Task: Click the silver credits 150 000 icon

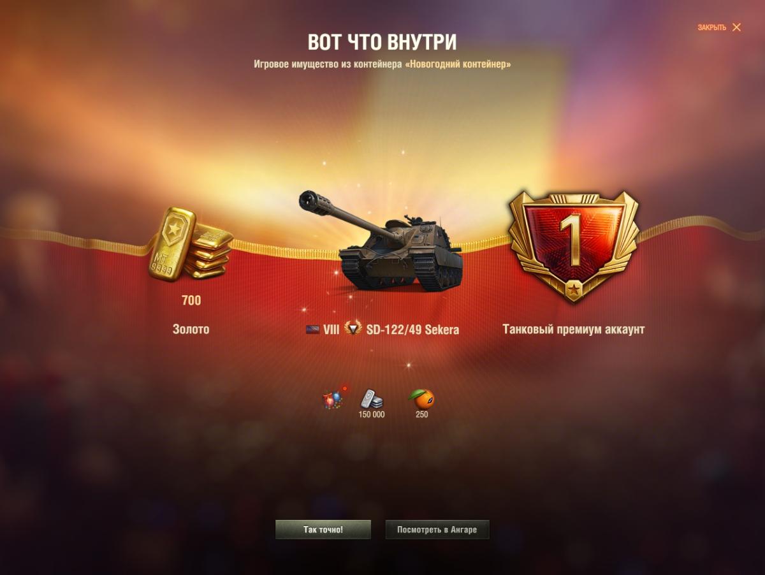Action: coord(372,398)
